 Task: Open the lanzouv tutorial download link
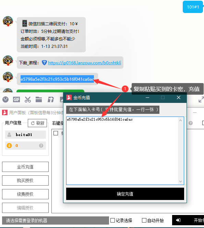(84, 63)
